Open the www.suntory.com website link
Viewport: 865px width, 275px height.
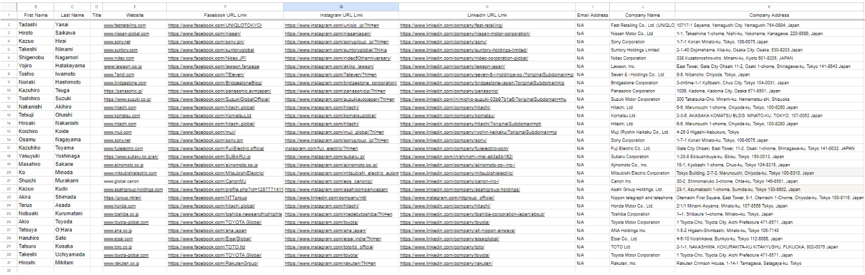120,50
